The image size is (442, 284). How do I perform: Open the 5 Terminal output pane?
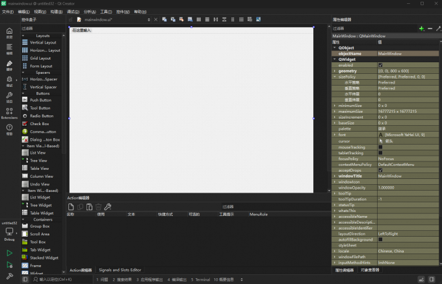pos(201,279)
